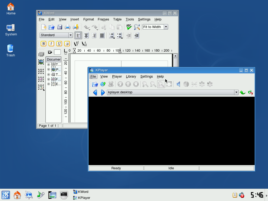The width and height of the screenshot is (268, 201).
Task: Click the kplayer.desktop location field
Action: click(170, 93)
